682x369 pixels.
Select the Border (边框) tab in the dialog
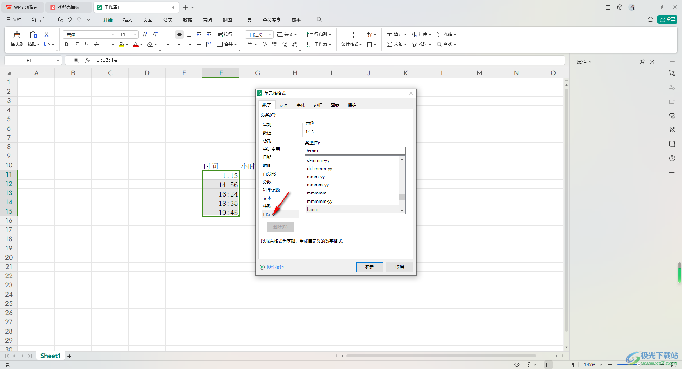318,105
